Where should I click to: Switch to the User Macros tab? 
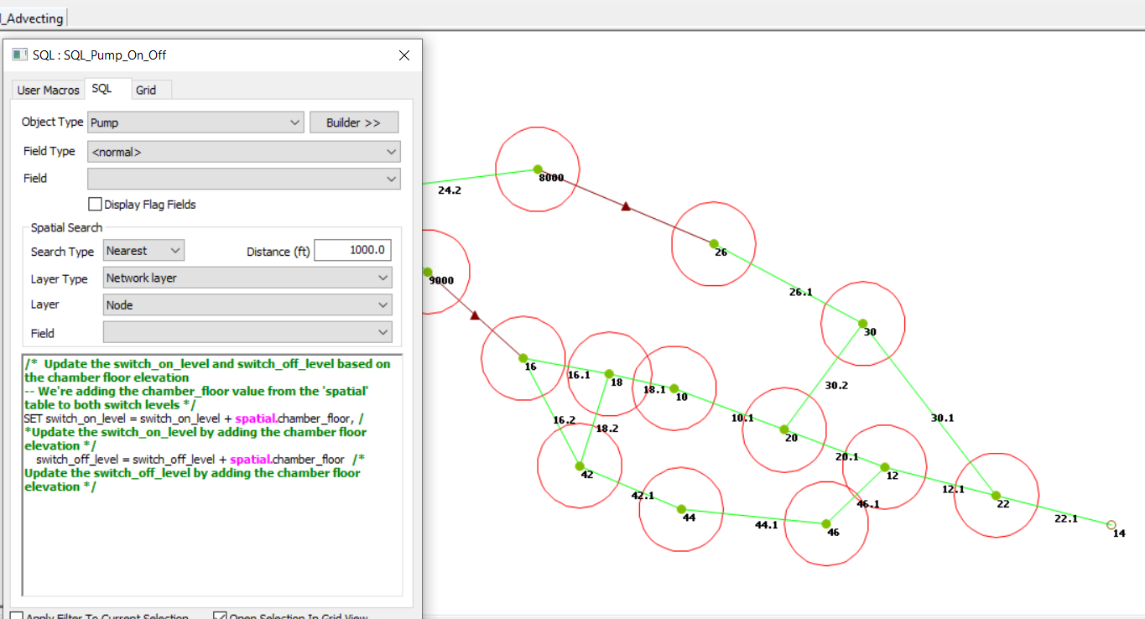(x=47, y=89)
